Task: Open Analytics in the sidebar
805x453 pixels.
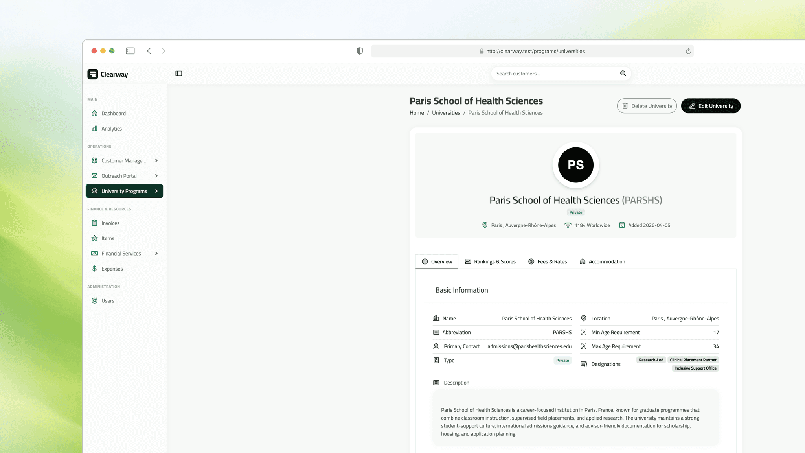Action: (x=111, y=129)
